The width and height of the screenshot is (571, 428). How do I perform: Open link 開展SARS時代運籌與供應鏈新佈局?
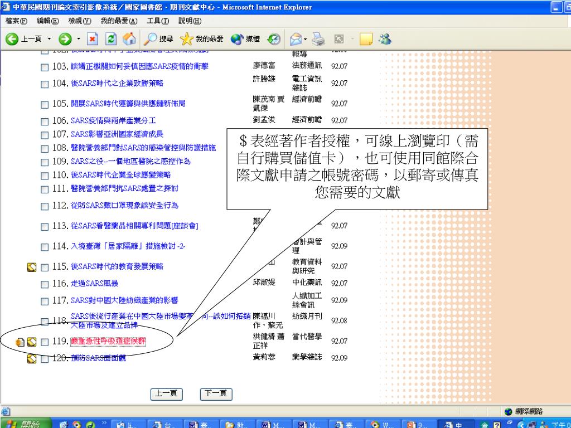[128, 103]
